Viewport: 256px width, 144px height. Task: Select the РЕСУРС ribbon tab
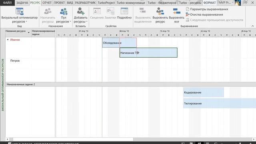pos(35,3)
